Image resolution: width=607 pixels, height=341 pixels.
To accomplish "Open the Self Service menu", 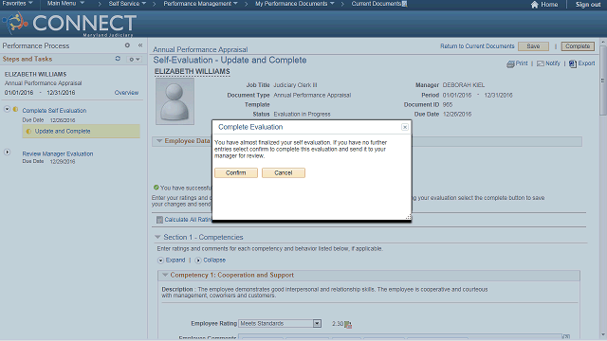I will pos(127,4).
